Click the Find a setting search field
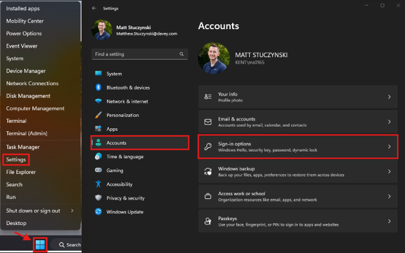 pyautogui.click(x=139, y=54)
